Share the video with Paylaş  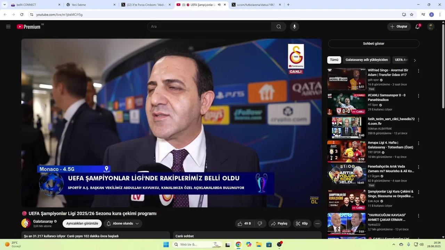click(x=280, y=224)
